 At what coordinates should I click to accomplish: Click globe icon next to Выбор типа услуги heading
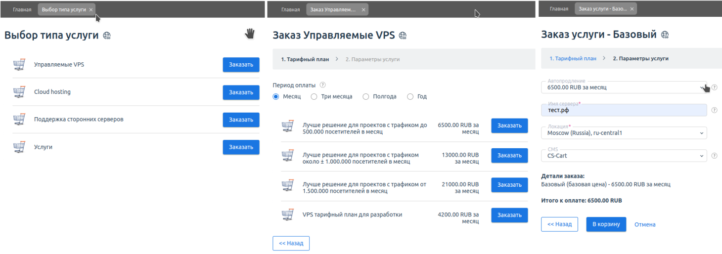point(107,35)
